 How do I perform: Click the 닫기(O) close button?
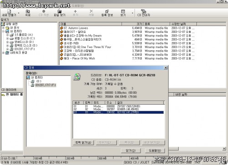(x=131, y=151)
